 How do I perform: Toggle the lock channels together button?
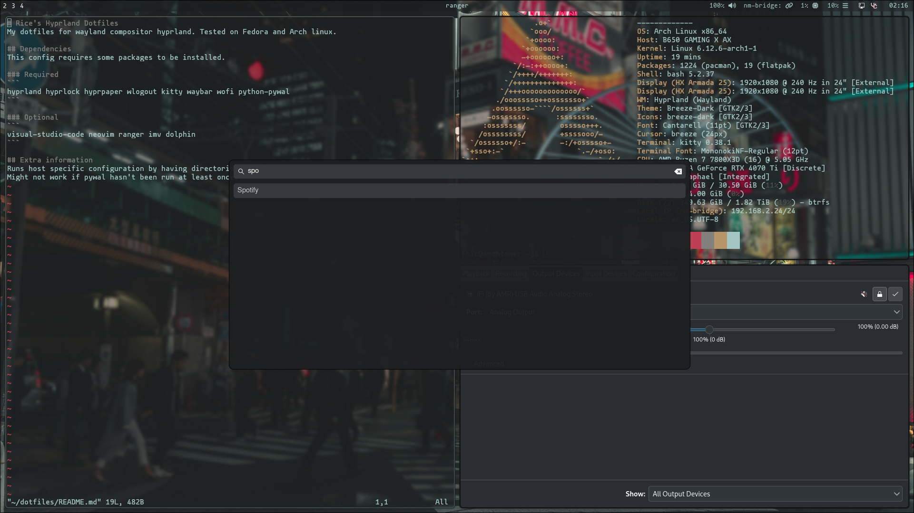[879, 294]
